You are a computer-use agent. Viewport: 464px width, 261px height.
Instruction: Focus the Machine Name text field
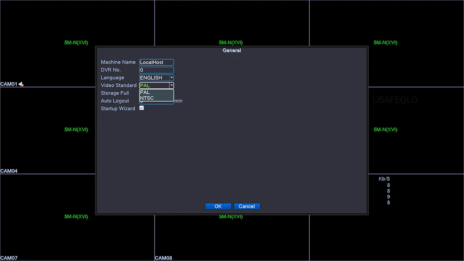[156, 63]
